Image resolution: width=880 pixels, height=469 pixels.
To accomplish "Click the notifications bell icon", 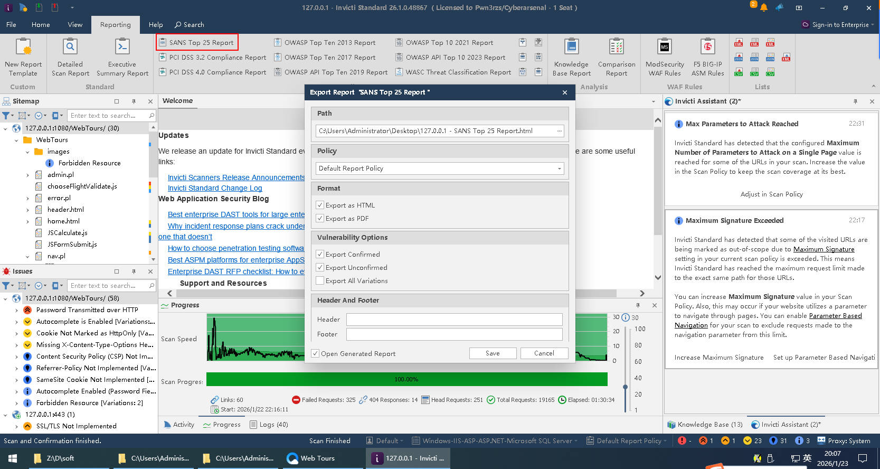I will coord(763,7).
